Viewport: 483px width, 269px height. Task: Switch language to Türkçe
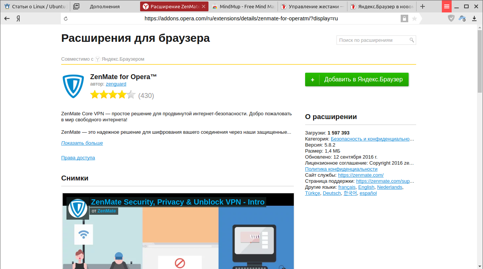point(313,193)
